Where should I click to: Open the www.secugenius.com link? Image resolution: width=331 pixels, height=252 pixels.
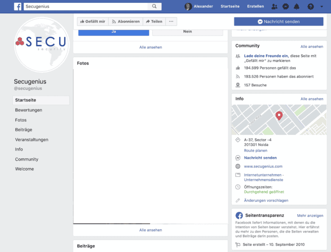tap(263, 166)
